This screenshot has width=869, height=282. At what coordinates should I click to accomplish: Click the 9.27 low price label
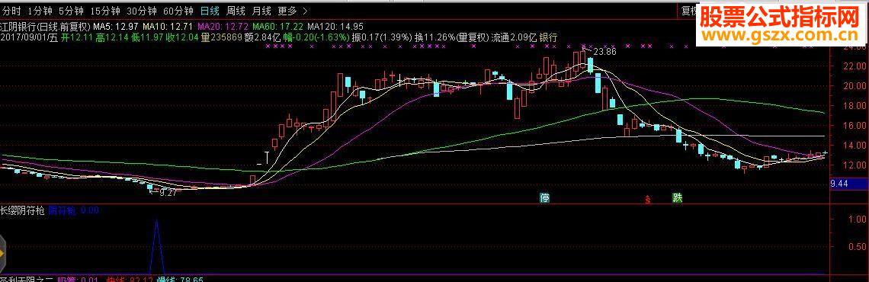[x=168, y=193]
